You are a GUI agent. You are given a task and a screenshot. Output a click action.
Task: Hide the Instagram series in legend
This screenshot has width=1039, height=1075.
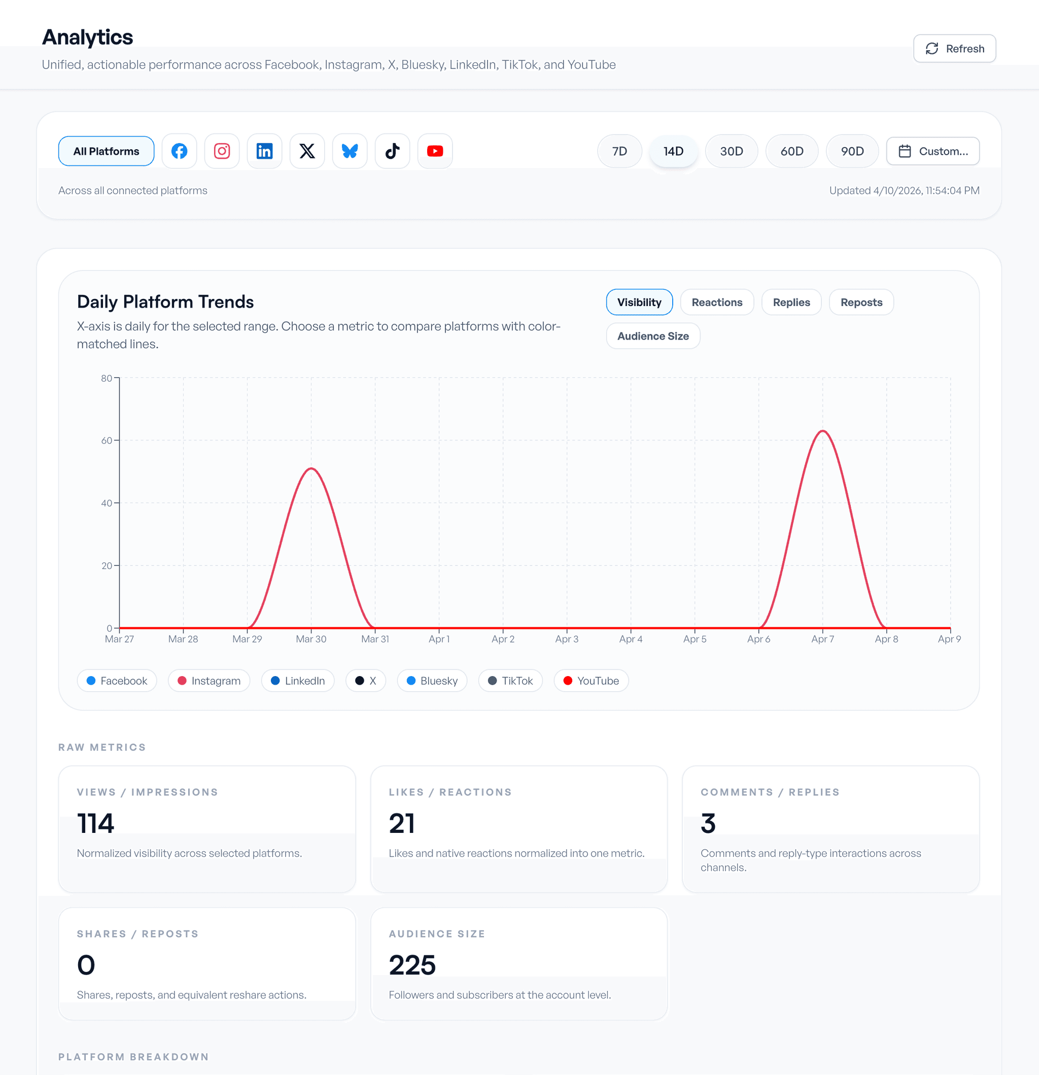[x=209, y=681]
